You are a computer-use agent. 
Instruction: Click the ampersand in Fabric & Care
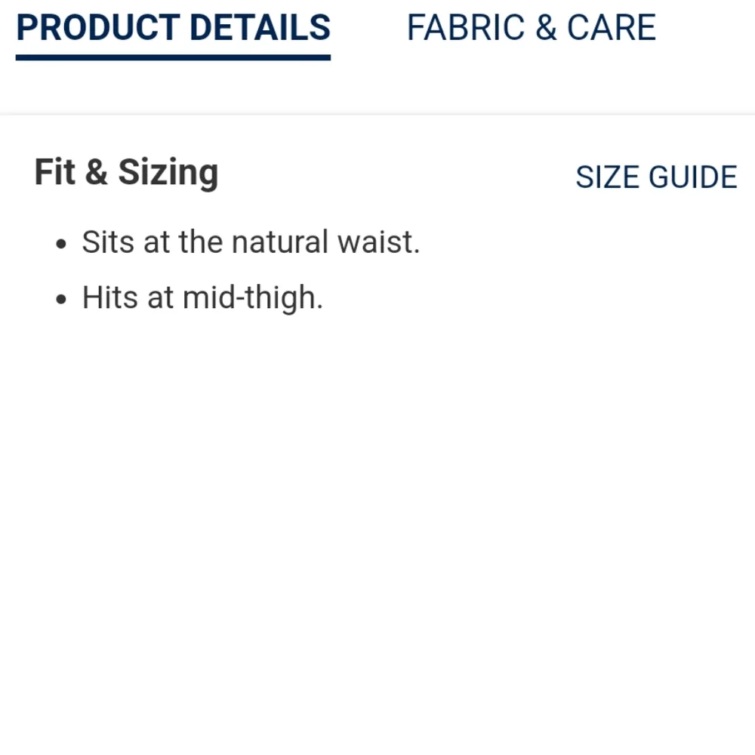(x=546, y=28)
